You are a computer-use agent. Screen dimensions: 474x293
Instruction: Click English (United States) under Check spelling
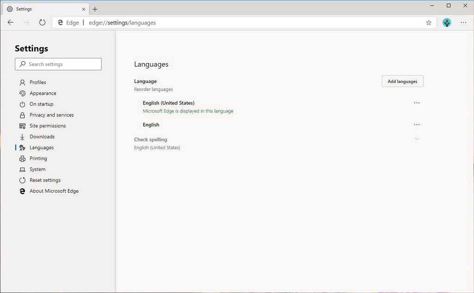[157, 148]
